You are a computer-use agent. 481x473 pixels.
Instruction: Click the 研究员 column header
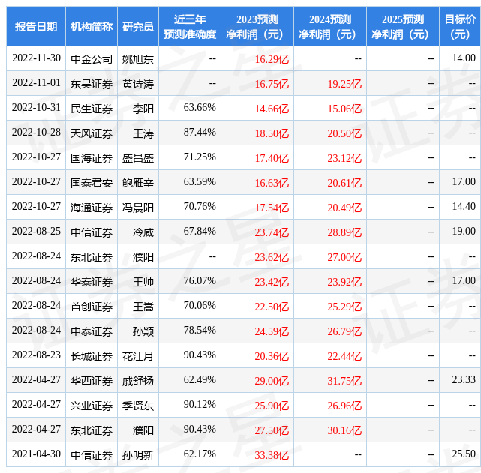coord(138,27)
